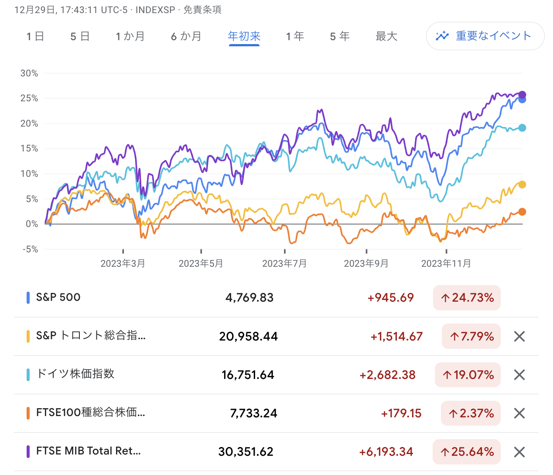Click the 2023年9月 axis label
Screen dimensions: 553x475
(366, 263)
